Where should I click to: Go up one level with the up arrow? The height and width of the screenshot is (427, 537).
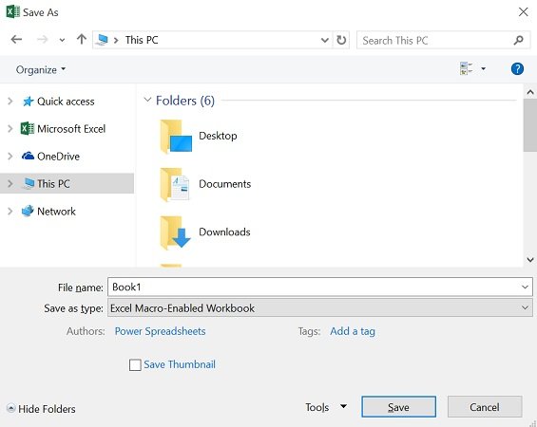pos(82,39)
